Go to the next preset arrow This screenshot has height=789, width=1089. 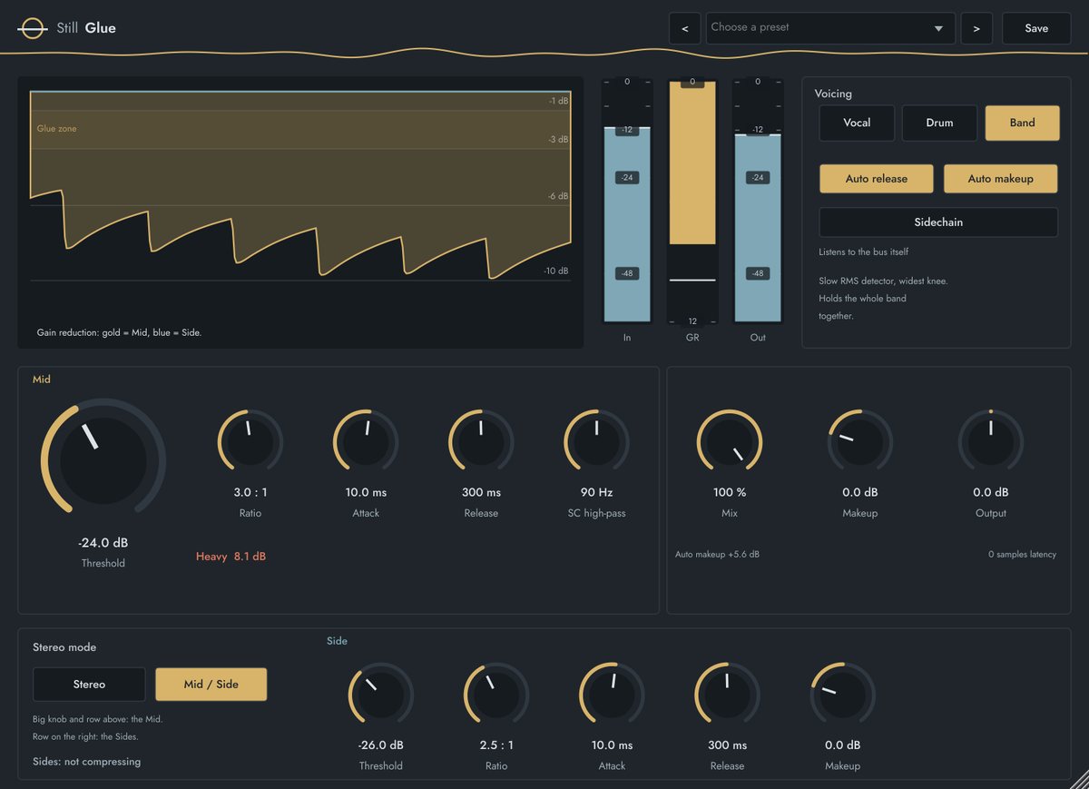(976, 28)
